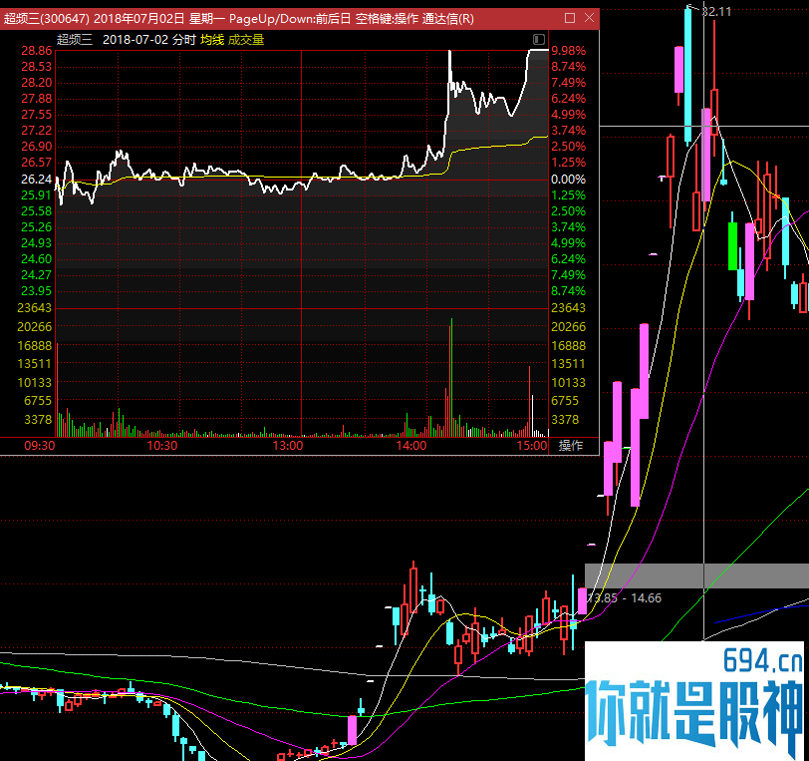Click the 15:00 time axis label

coord(532,446)
